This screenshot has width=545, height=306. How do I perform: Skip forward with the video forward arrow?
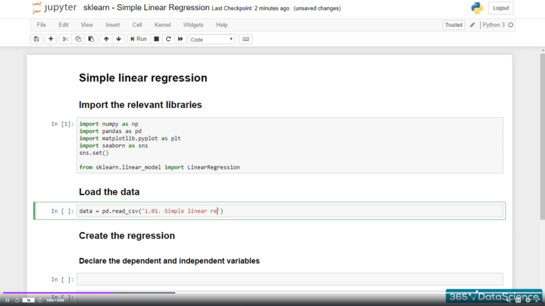(x=40, y=300)
